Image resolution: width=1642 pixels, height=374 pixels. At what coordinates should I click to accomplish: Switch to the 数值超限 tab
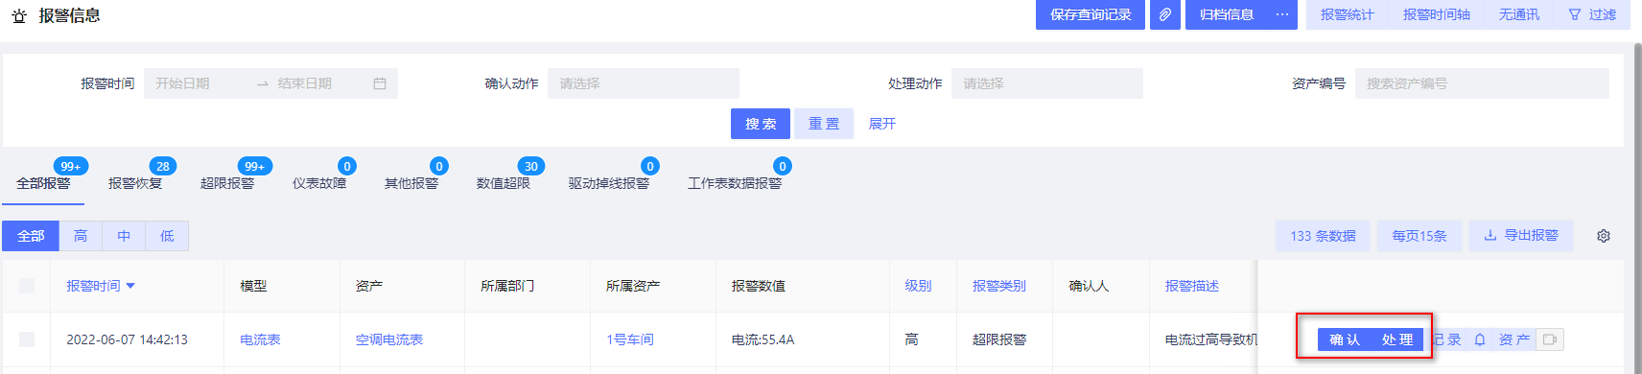[x=504, y=183]
